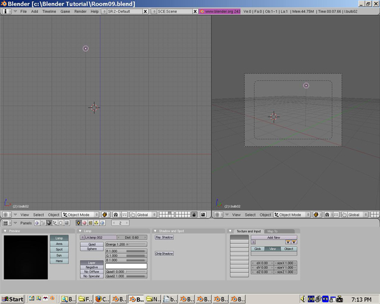Toggle the Negative lamp option

[x=91, y=268]
